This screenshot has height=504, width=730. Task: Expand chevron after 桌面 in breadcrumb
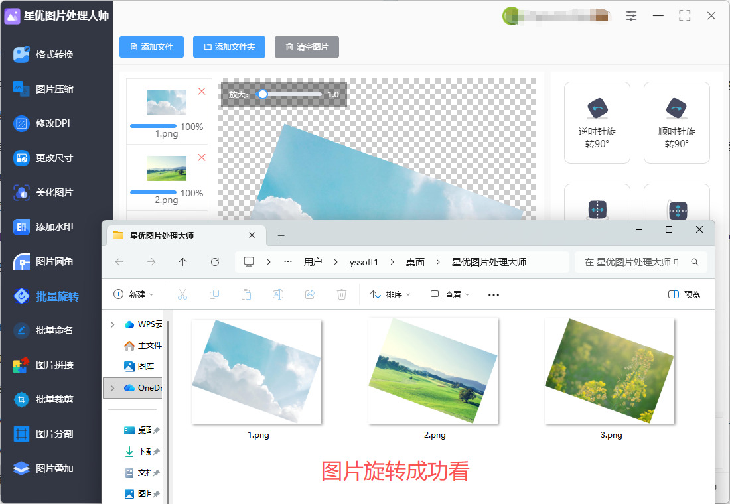pyautogui.click(x=438, y=262)
